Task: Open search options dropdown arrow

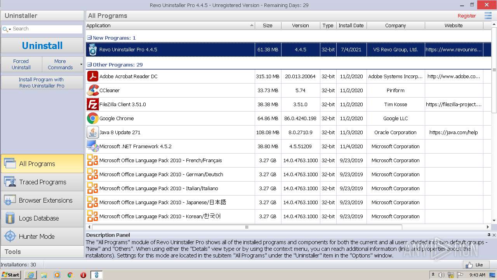Action: click(10, 30)
